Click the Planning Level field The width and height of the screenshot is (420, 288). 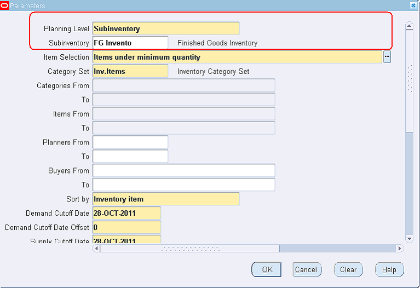[x=166, y=28]
